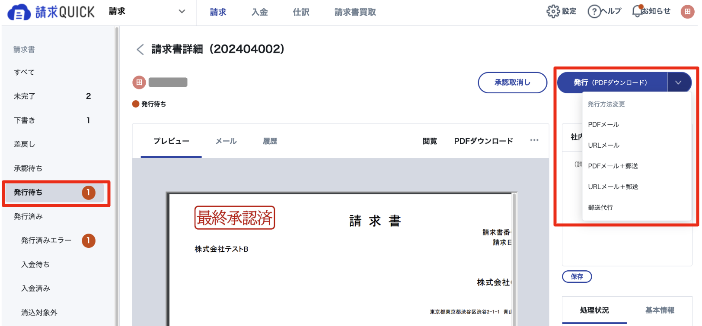Click the badge on 発行済みエラー

coord(89,241)
